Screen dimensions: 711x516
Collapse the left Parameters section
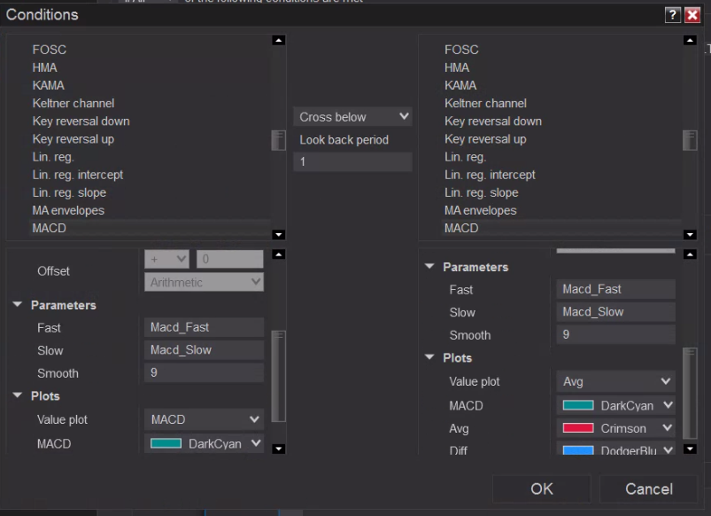point(17,304)
